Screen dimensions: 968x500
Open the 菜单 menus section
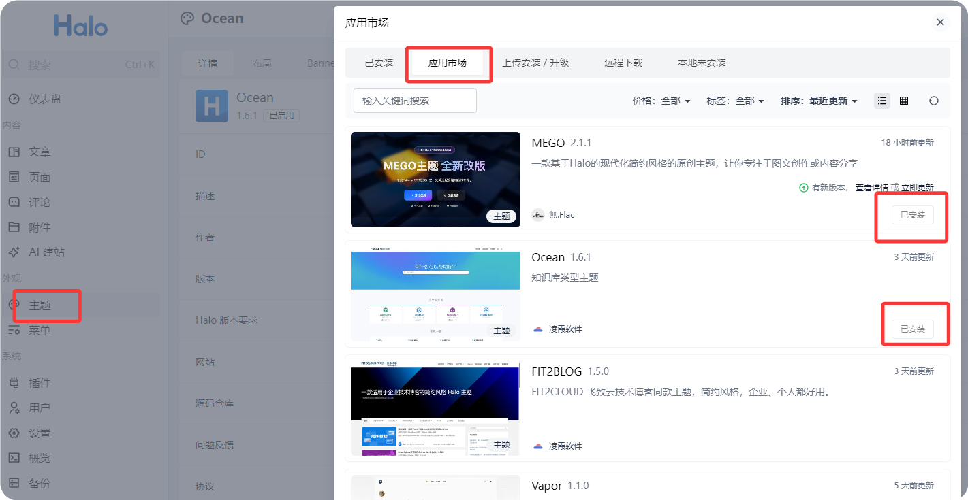click(x=40, y=330)
